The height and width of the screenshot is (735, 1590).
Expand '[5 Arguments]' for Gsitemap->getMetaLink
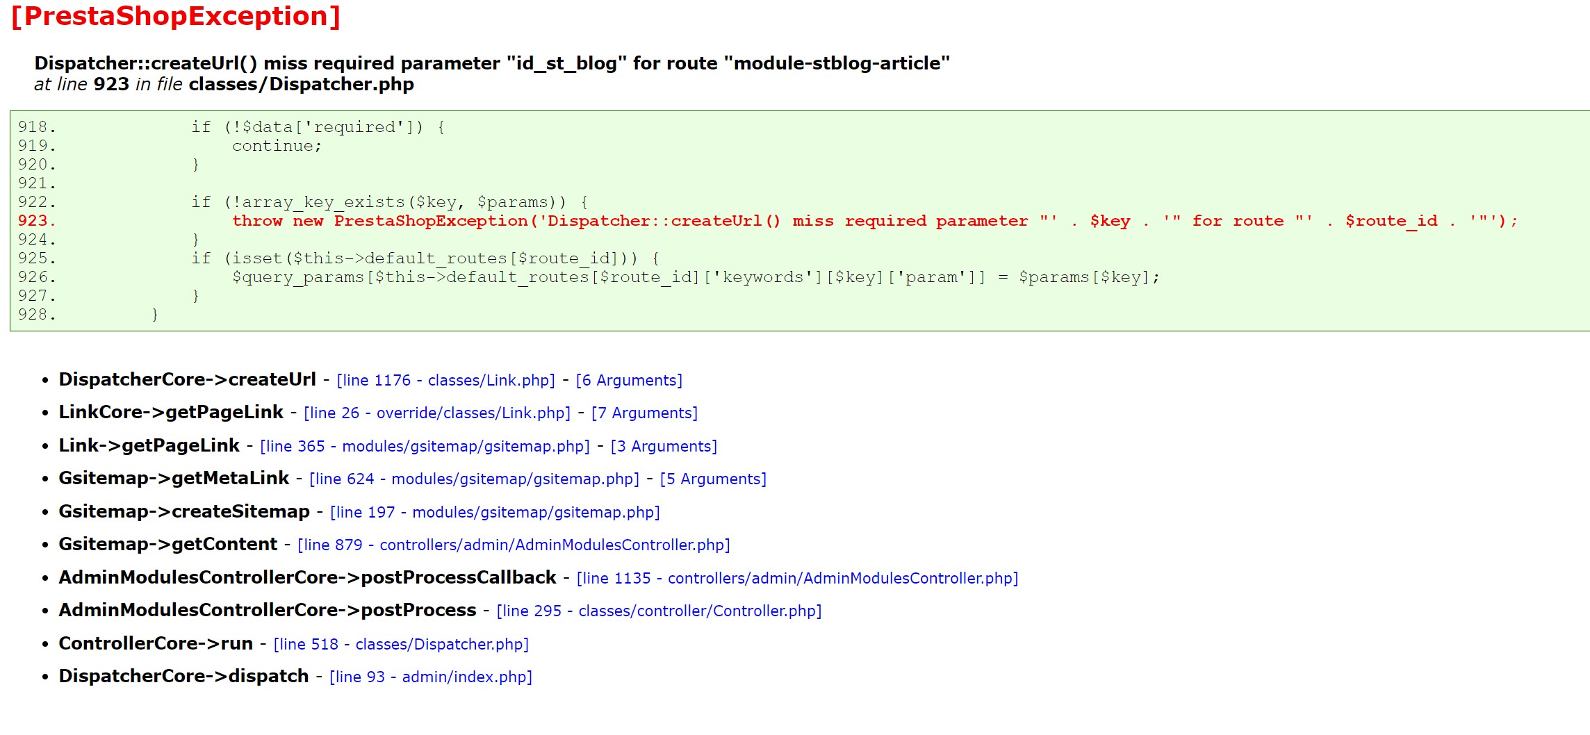[x=713, y=479]
